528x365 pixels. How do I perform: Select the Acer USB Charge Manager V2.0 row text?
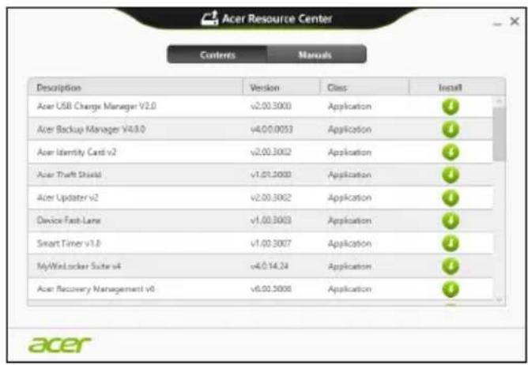[x=96, y=107]
